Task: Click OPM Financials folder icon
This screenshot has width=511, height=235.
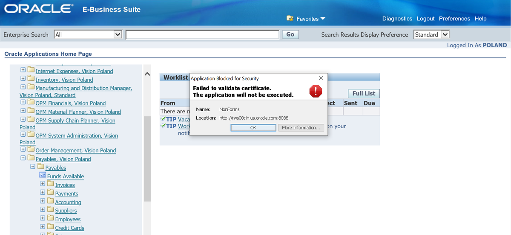Action: [x=31, y=102]
